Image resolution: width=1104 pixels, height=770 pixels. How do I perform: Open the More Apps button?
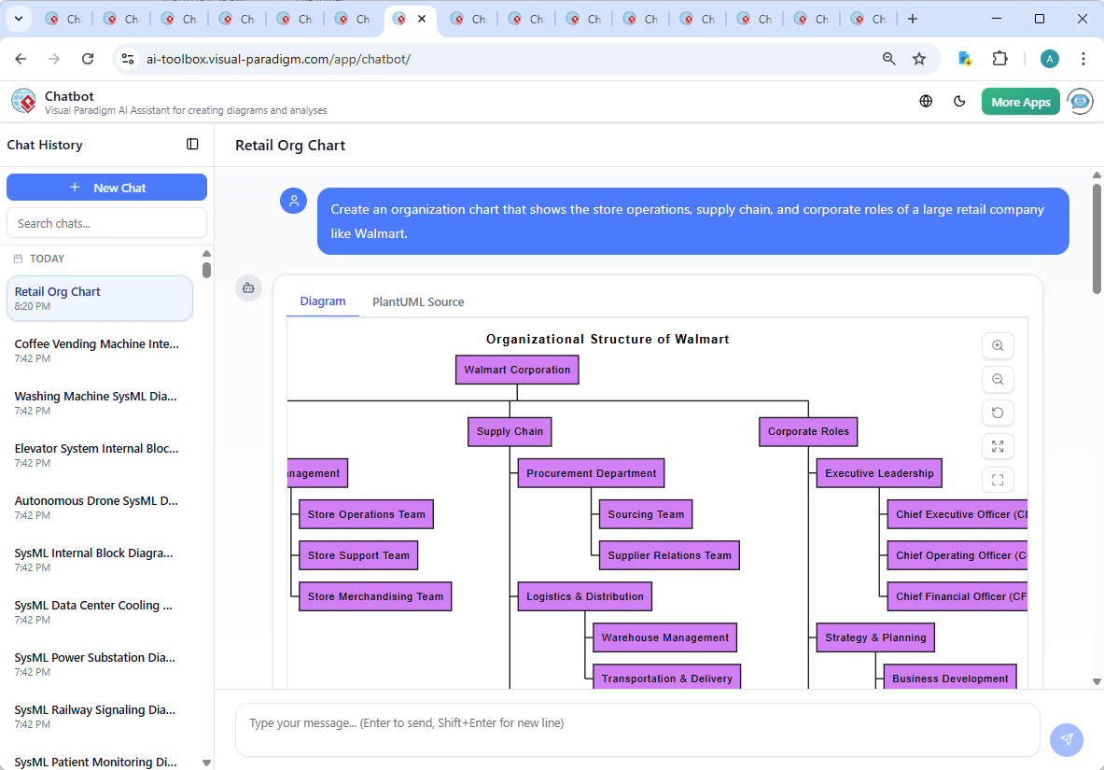[x=1020, y=102]
